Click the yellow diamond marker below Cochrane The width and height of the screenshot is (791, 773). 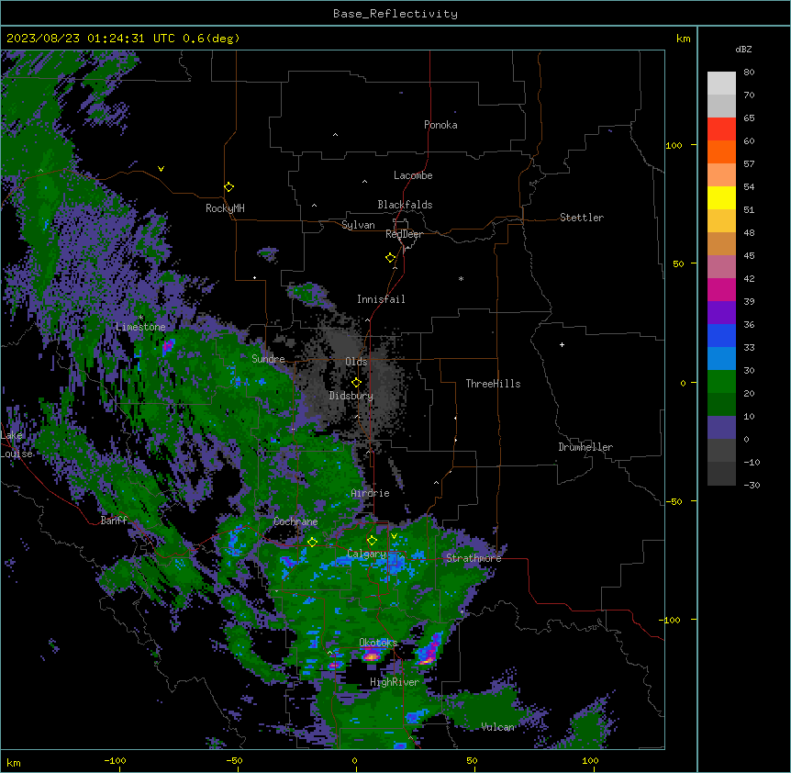(312, 542)
